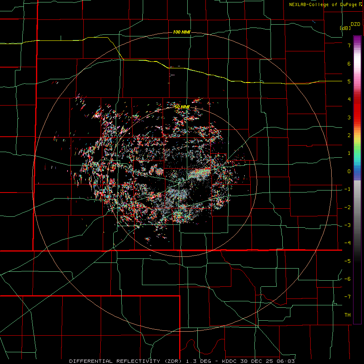
Task: Click the -1 value on color scale
Action: tap(347, 189)
